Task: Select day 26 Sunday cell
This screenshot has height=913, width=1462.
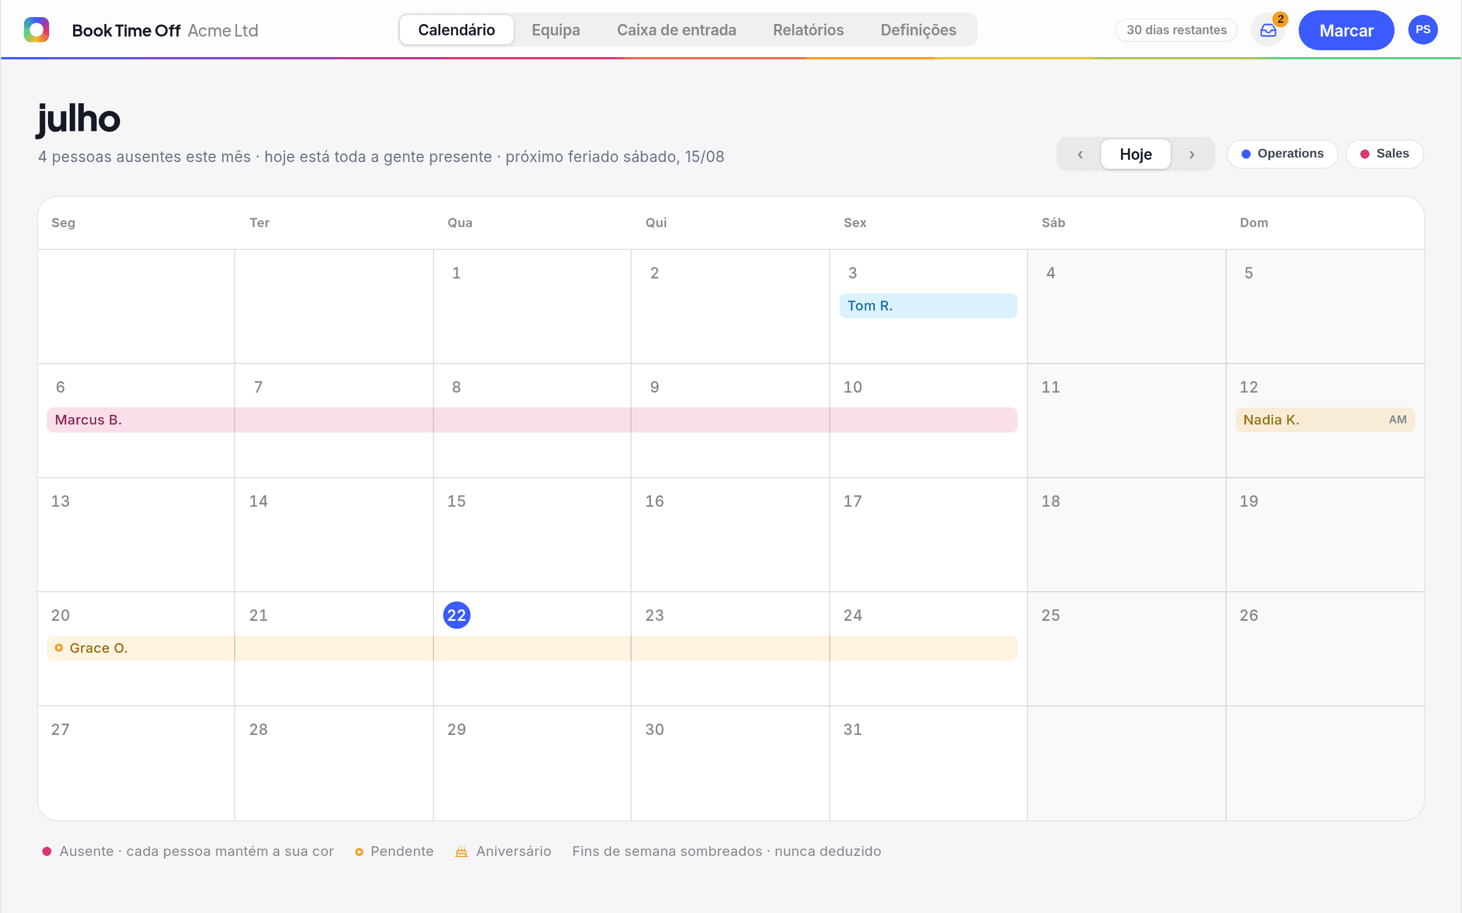Action: tap(1325, 649)
